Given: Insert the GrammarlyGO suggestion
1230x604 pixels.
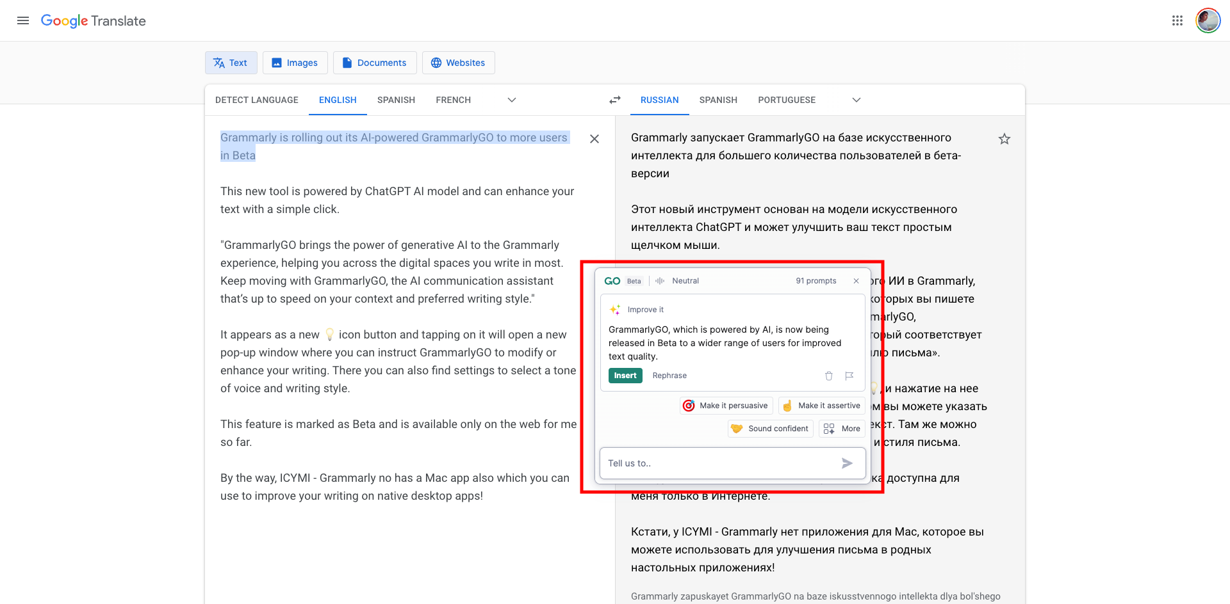Looking at the screenshot, I should (x=625, y=376).
